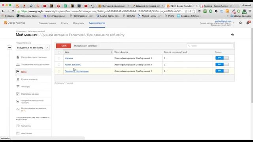The width and height of the screenshot is (253, 142).
Task: Open Главная страница tab
Action: pyautogui.click(x=47, y=23)
